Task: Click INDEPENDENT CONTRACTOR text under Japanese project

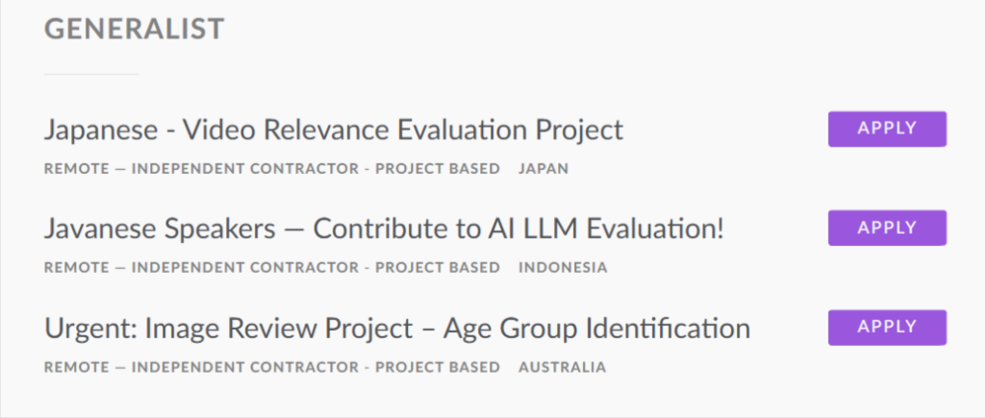Action: [x=245, y=169]
